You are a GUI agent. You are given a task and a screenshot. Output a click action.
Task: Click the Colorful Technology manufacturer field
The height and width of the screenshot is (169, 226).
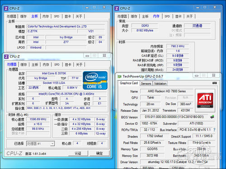pos(66,27)
